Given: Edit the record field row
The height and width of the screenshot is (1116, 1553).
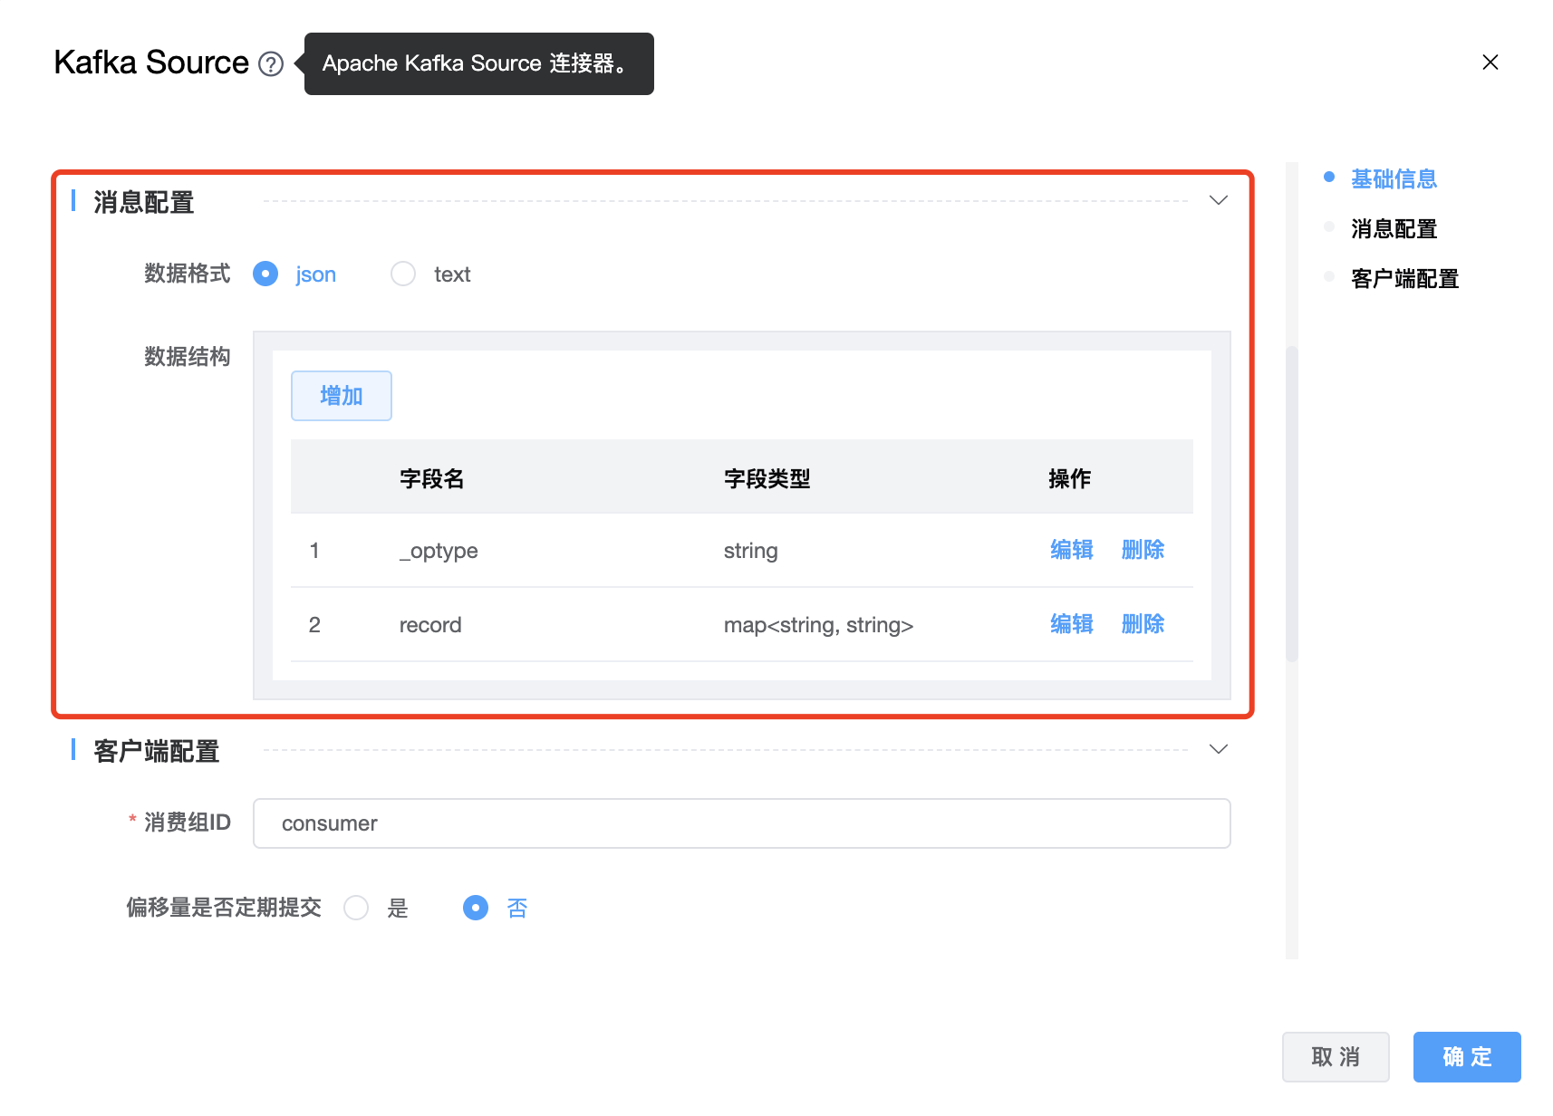Looking at the screenshot, I should (x=1071, y=624).
